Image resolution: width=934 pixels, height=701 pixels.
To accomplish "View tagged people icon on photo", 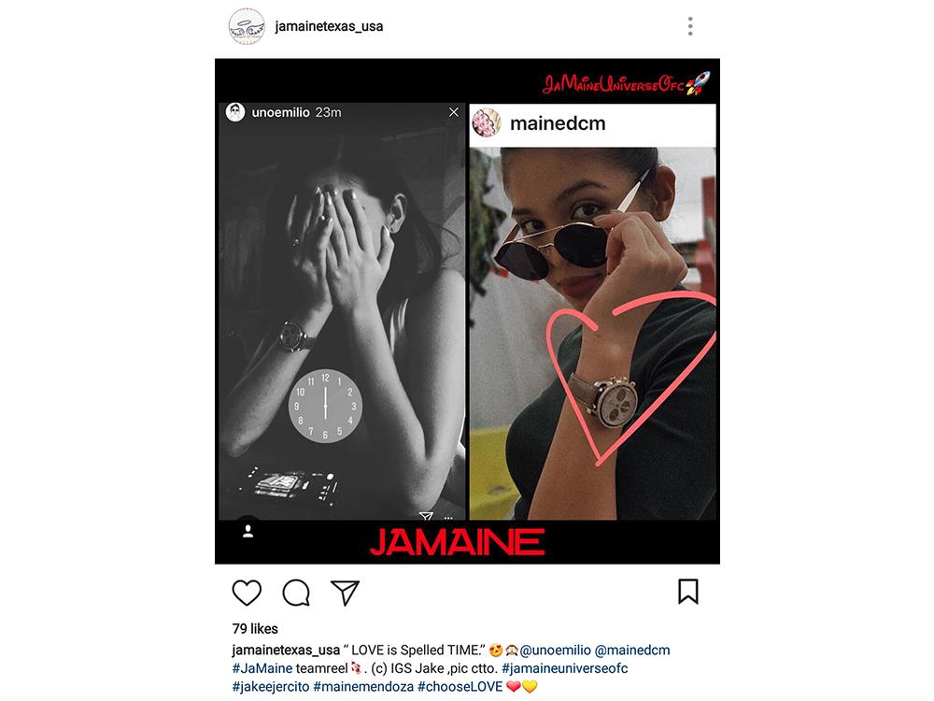I will coord(248,531).
